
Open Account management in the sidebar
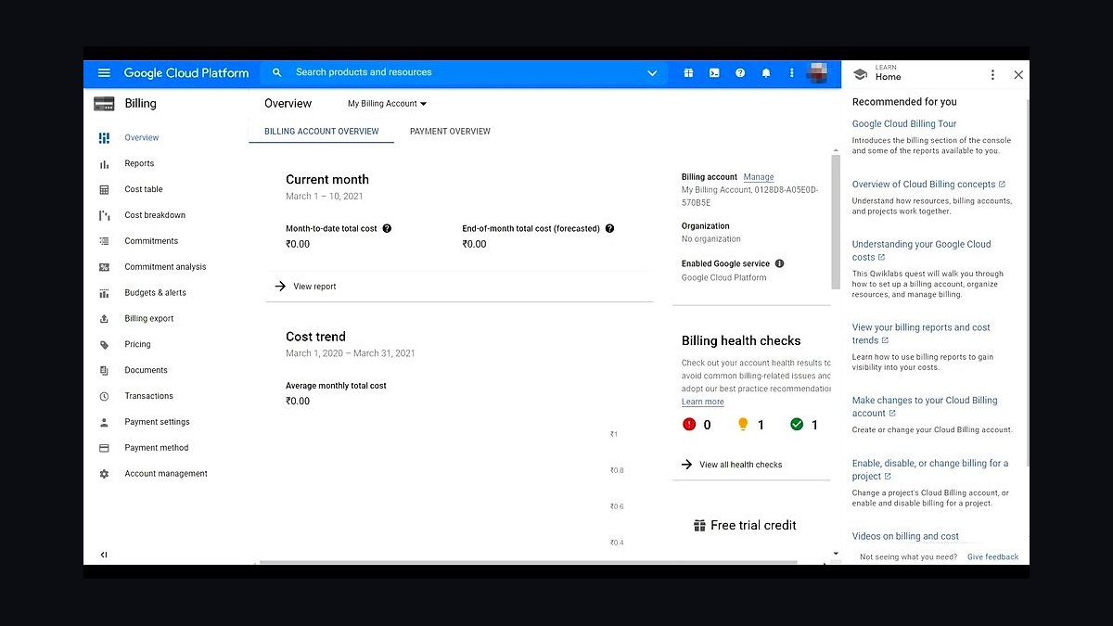[166, 474]
